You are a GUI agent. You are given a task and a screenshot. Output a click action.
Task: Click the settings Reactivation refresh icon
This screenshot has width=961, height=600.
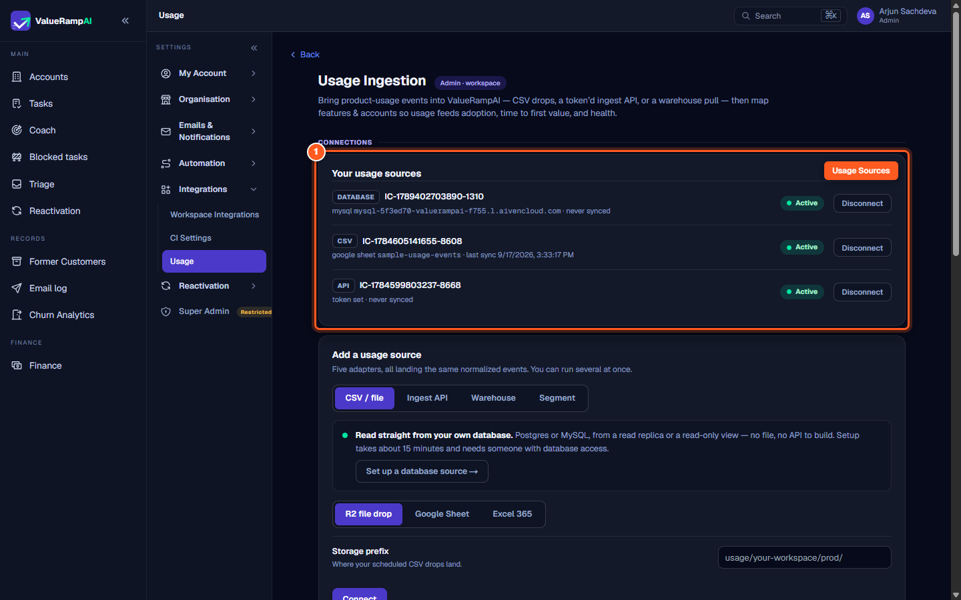166,286
